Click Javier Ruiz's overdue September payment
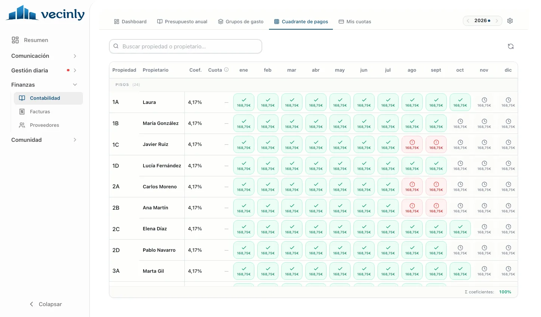The height and width of the screenshot is (317, 541). (x=436, y=144)
